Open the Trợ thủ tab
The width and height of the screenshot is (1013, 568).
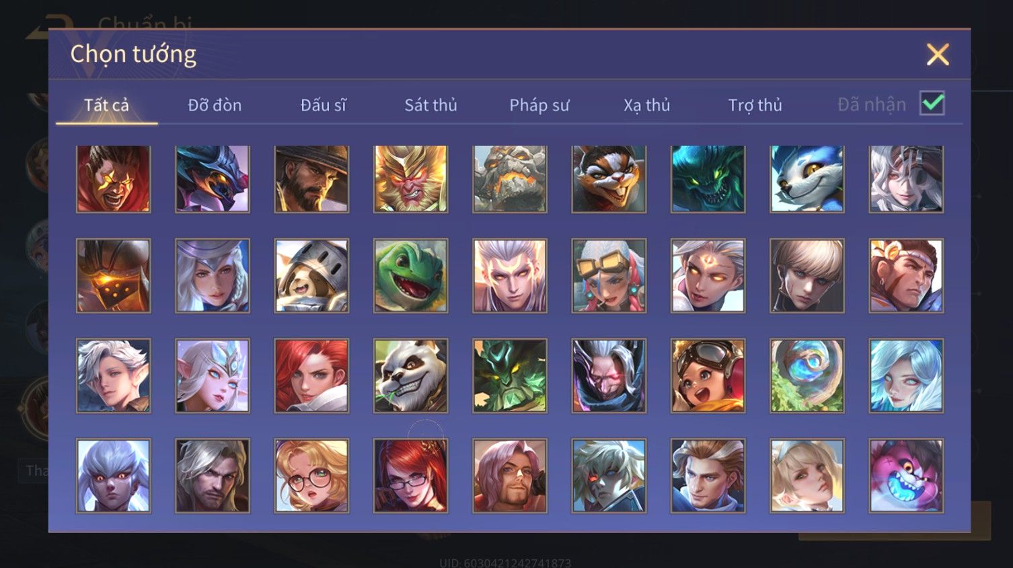click(755, 105)
